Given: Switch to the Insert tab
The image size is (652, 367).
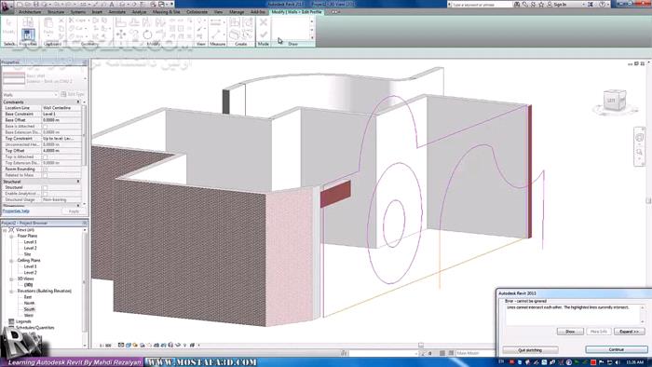Looking at the screenshot, I should [x=97, y=12].
